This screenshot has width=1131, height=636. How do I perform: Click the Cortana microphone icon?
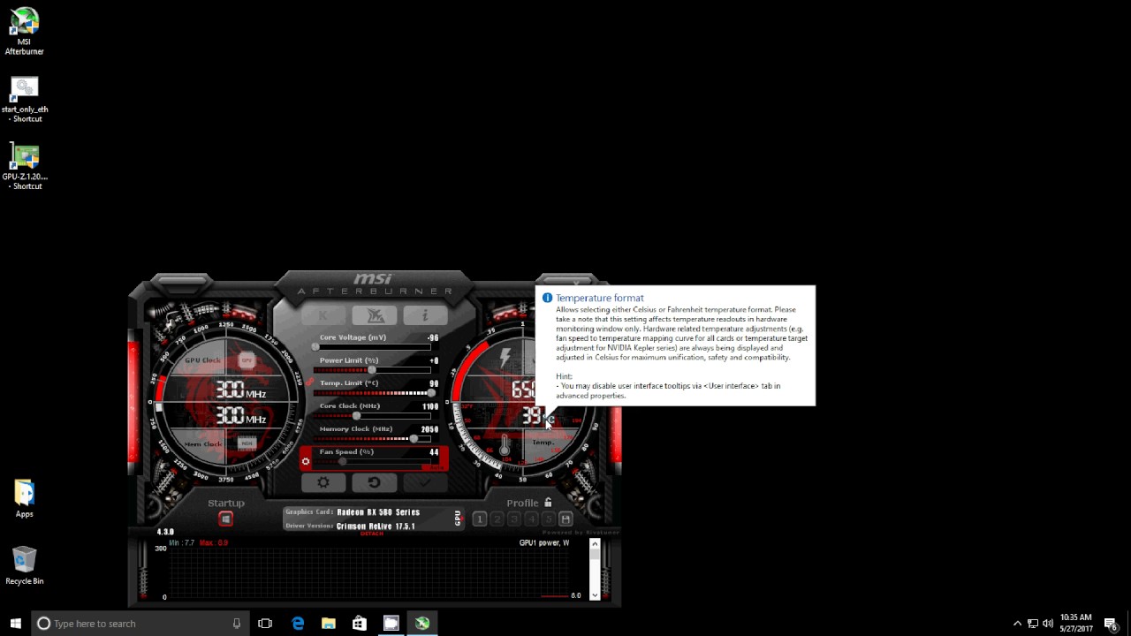click(236, 624)
